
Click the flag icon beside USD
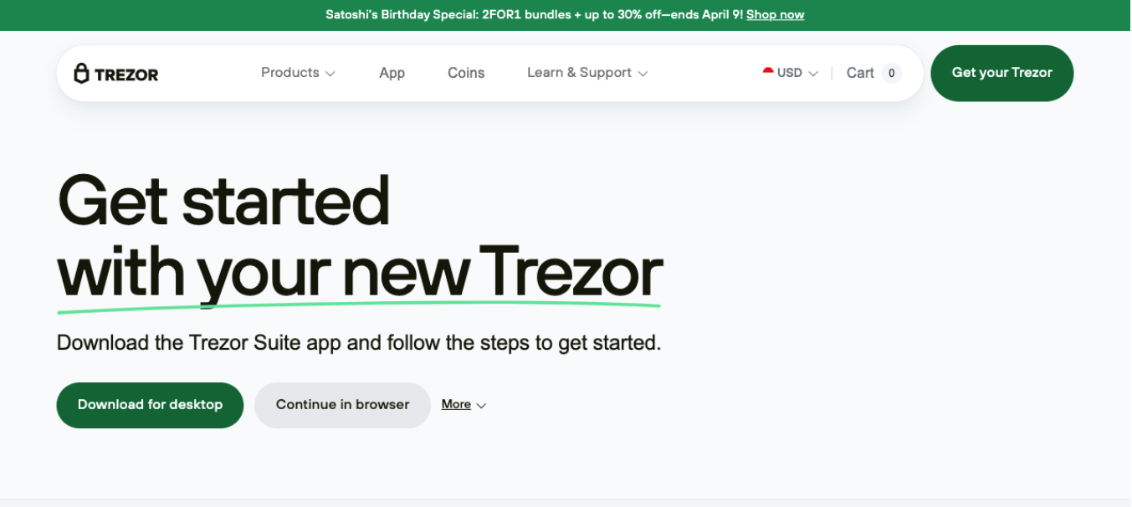[768, 72]
